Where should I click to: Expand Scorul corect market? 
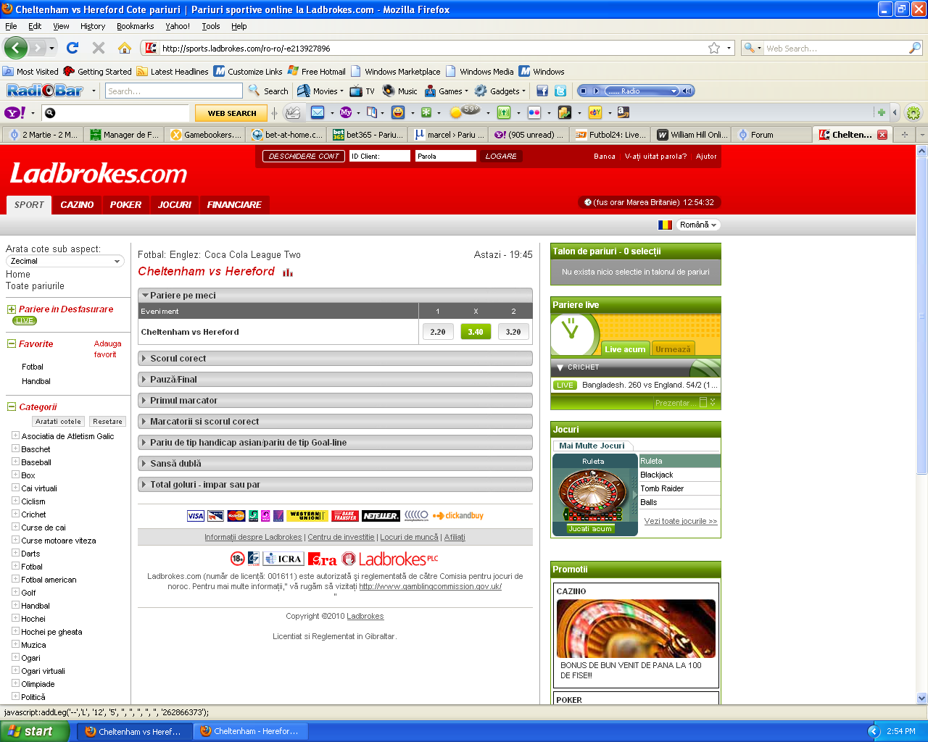pyautogui.click(x=335, y=359)
